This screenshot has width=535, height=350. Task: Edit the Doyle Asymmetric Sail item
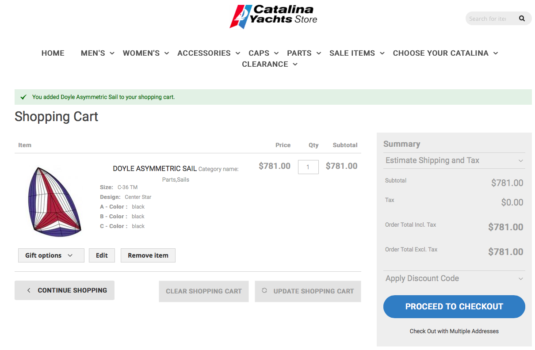(102, 255)
